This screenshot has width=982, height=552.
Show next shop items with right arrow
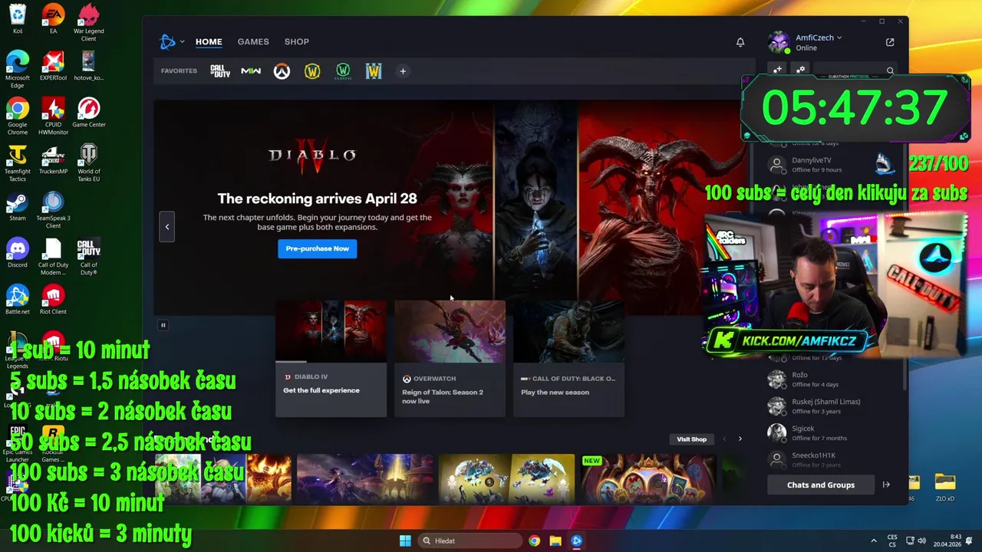coord(740,439)
